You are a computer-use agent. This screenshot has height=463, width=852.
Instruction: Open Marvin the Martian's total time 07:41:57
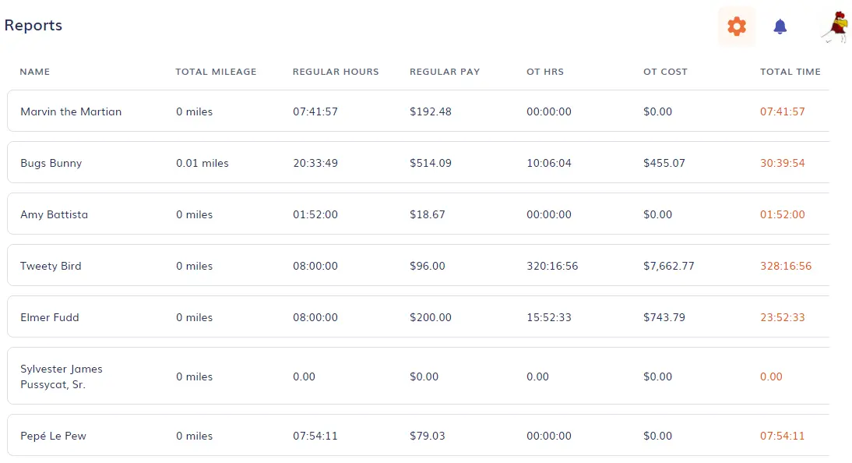pyautogui.click(x=782, y=111)
